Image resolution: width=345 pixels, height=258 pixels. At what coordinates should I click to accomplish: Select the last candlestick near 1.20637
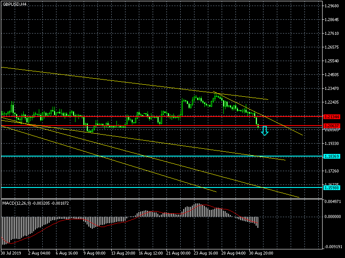click(x=258, y=126)
